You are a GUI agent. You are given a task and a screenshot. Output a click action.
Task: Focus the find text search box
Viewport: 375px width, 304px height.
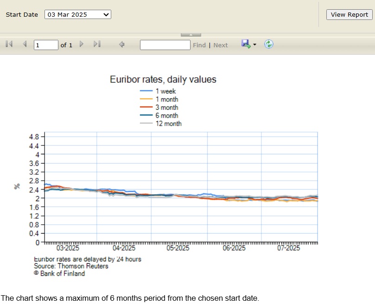click(x=165, y=45)
